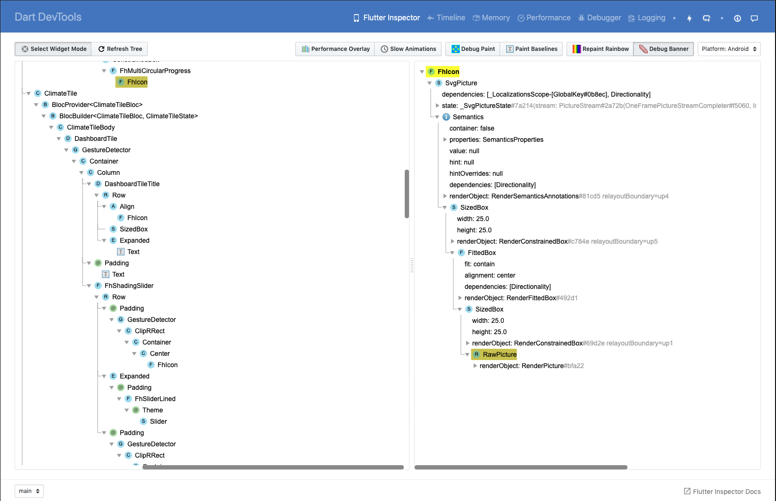Toggle Repaint Rainbow
Image resolution: width=776 pixels, height=501 pixels.
pyautogui.click(x=601, y=49)
